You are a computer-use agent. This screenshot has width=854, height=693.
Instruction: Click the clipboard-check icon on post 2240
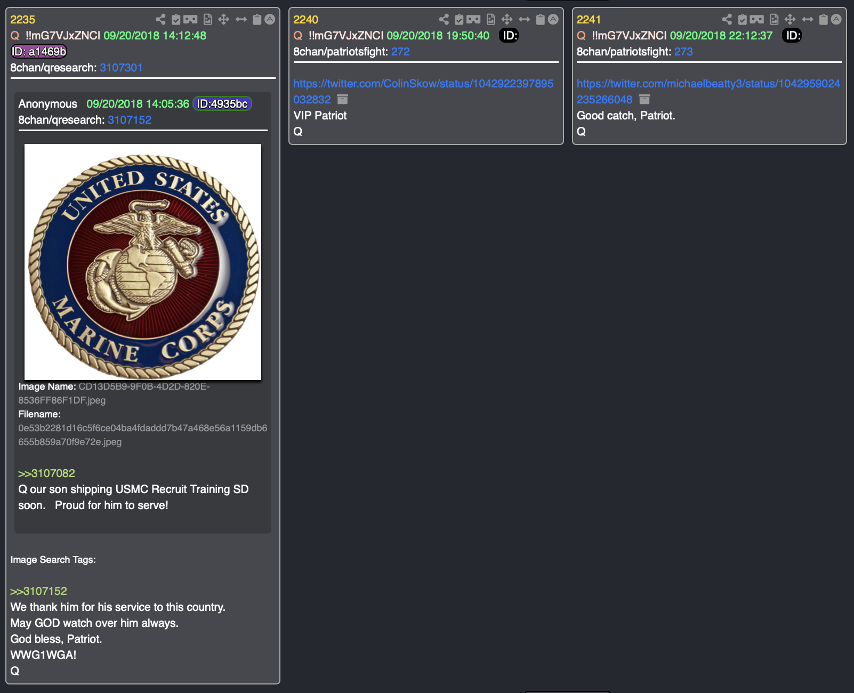(459, 20)
